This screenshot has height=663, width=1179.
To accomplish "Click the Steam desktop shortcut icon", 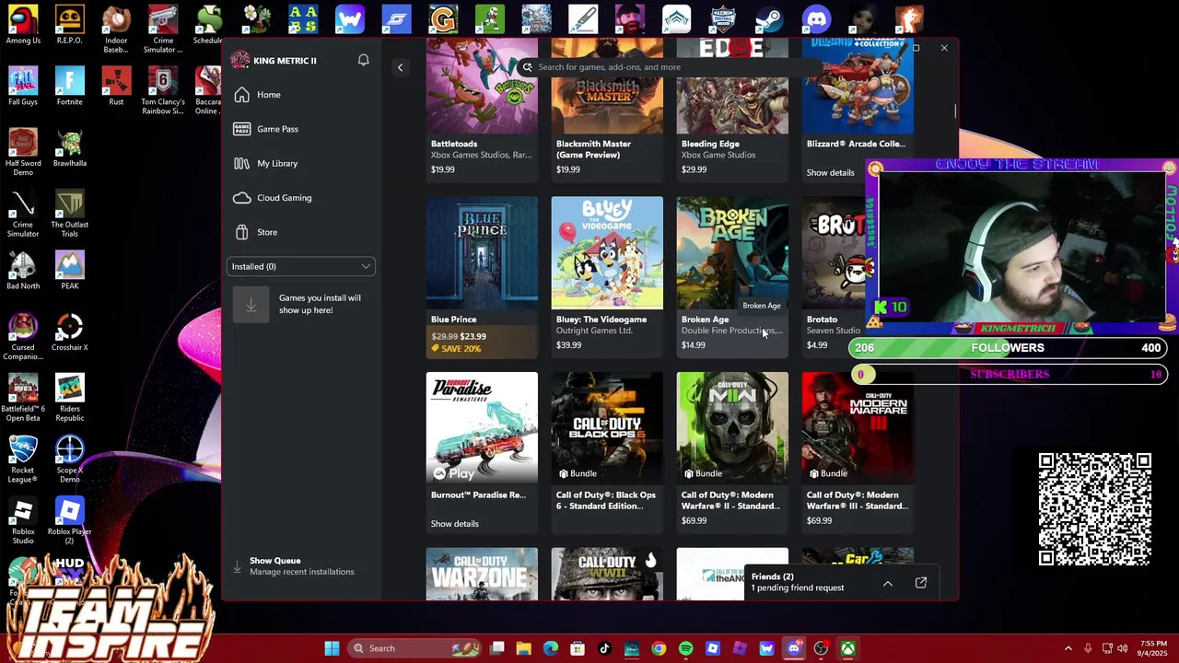I will [770, 19].
